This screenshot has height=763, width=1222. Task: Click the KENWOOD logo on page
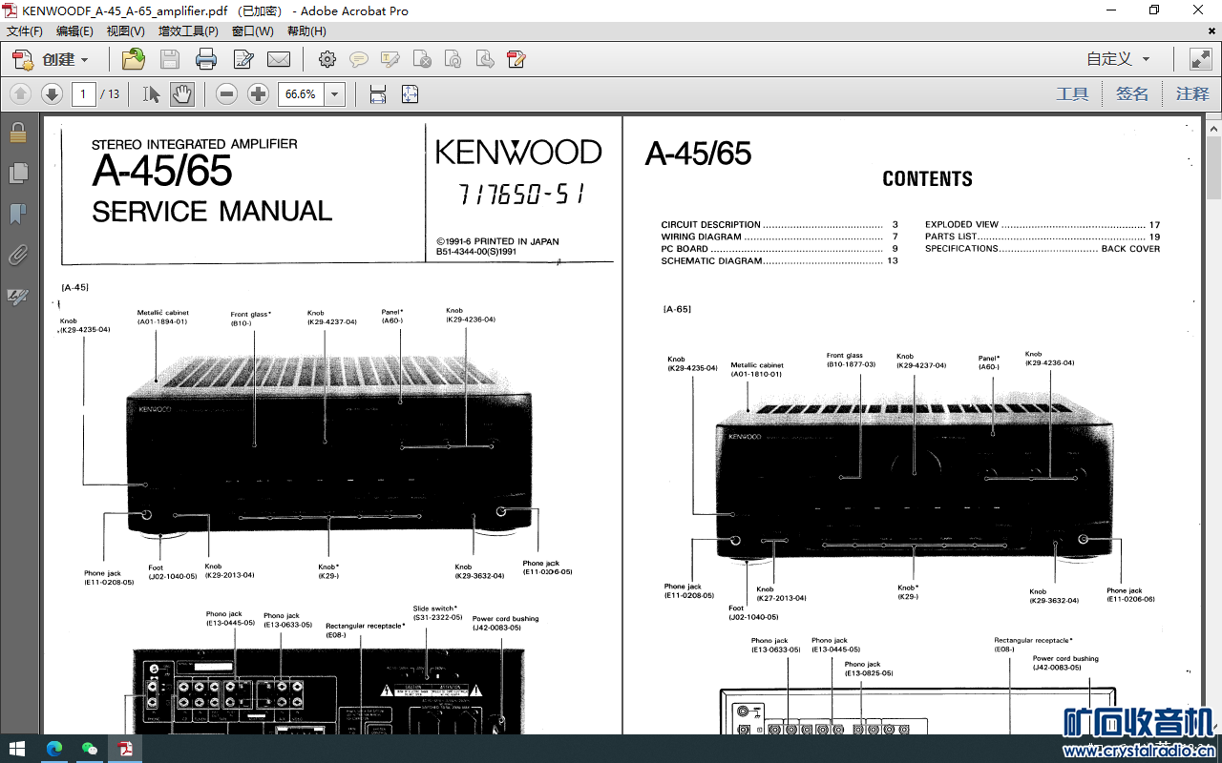(x=518, y=153)
